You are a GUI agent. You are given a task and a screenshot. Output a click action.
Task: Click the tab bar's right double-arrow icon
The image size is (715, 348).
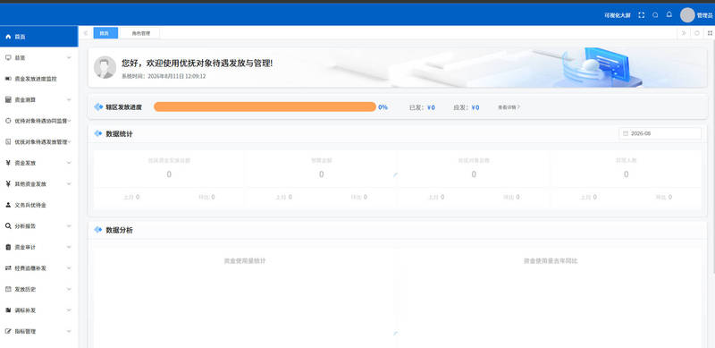pos(684,33)
